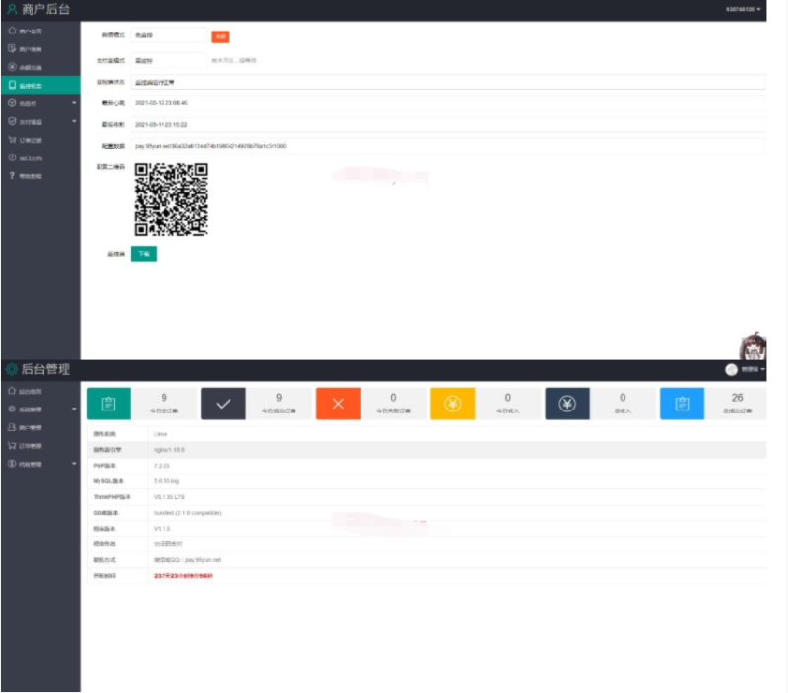The height and width of the screenshot is (693, 788).
Task: Click the home icon in merchant sidebar
Action: (x=12, y=31)
